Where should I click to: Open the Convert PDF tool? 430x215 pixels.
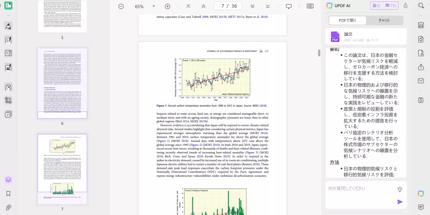tap(421, 39)
